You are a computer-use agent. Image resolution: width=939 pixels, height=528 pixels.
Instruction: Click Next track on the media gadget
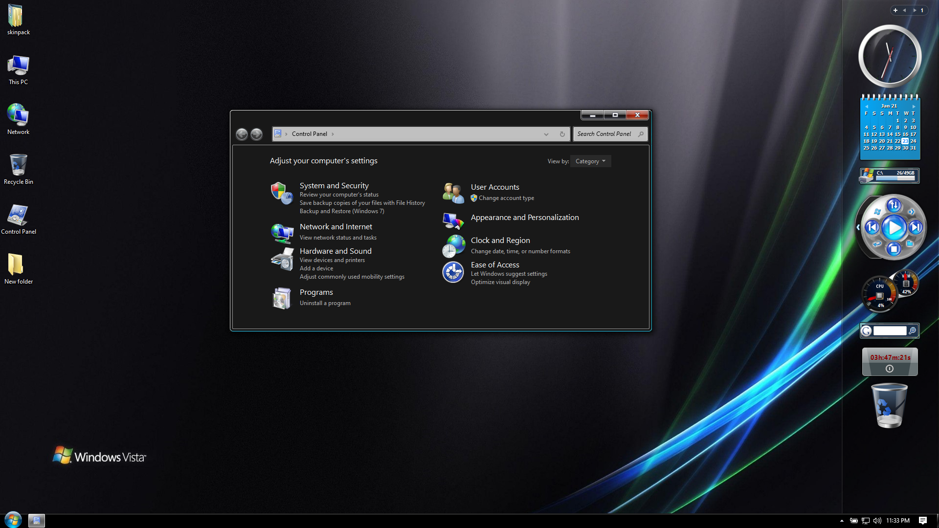click(x=916, y=227)
